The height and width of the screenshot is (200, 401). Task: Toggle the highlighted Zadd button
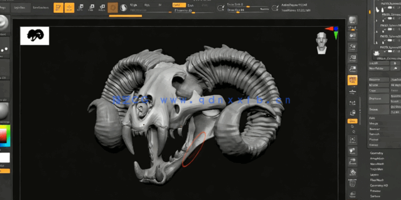[179, 5]
